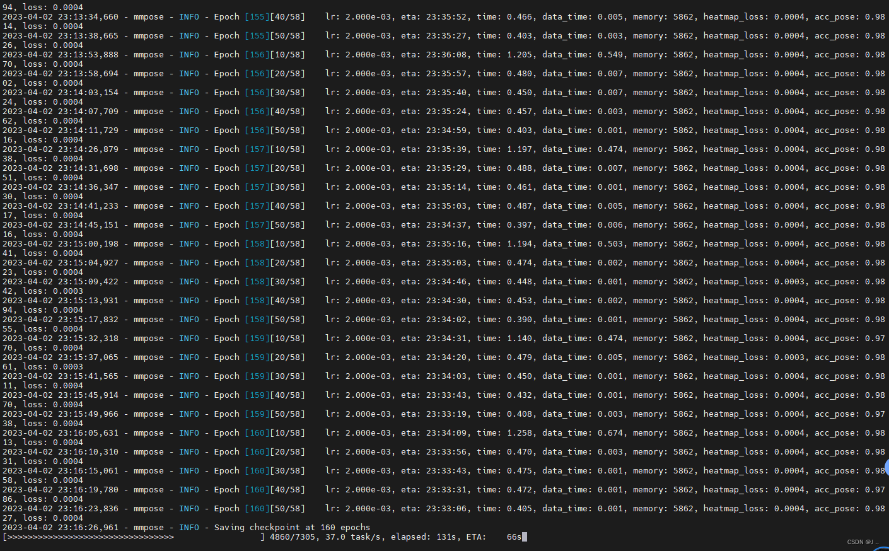Screen dimensions: 889x551
Task: Click the time value "1.205"
Action: (519, 55)
